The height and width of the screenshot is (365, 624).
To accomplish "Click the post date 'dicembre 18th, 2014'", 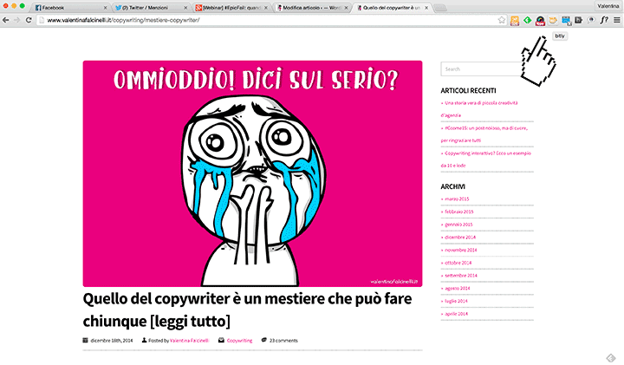I will tap(112, 341).
